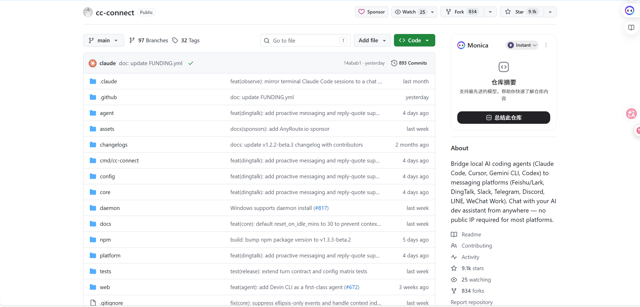View the 32 Tags link
Viewport: 640px width, 307px height.
pyautogui.click(x=186, y=40)
